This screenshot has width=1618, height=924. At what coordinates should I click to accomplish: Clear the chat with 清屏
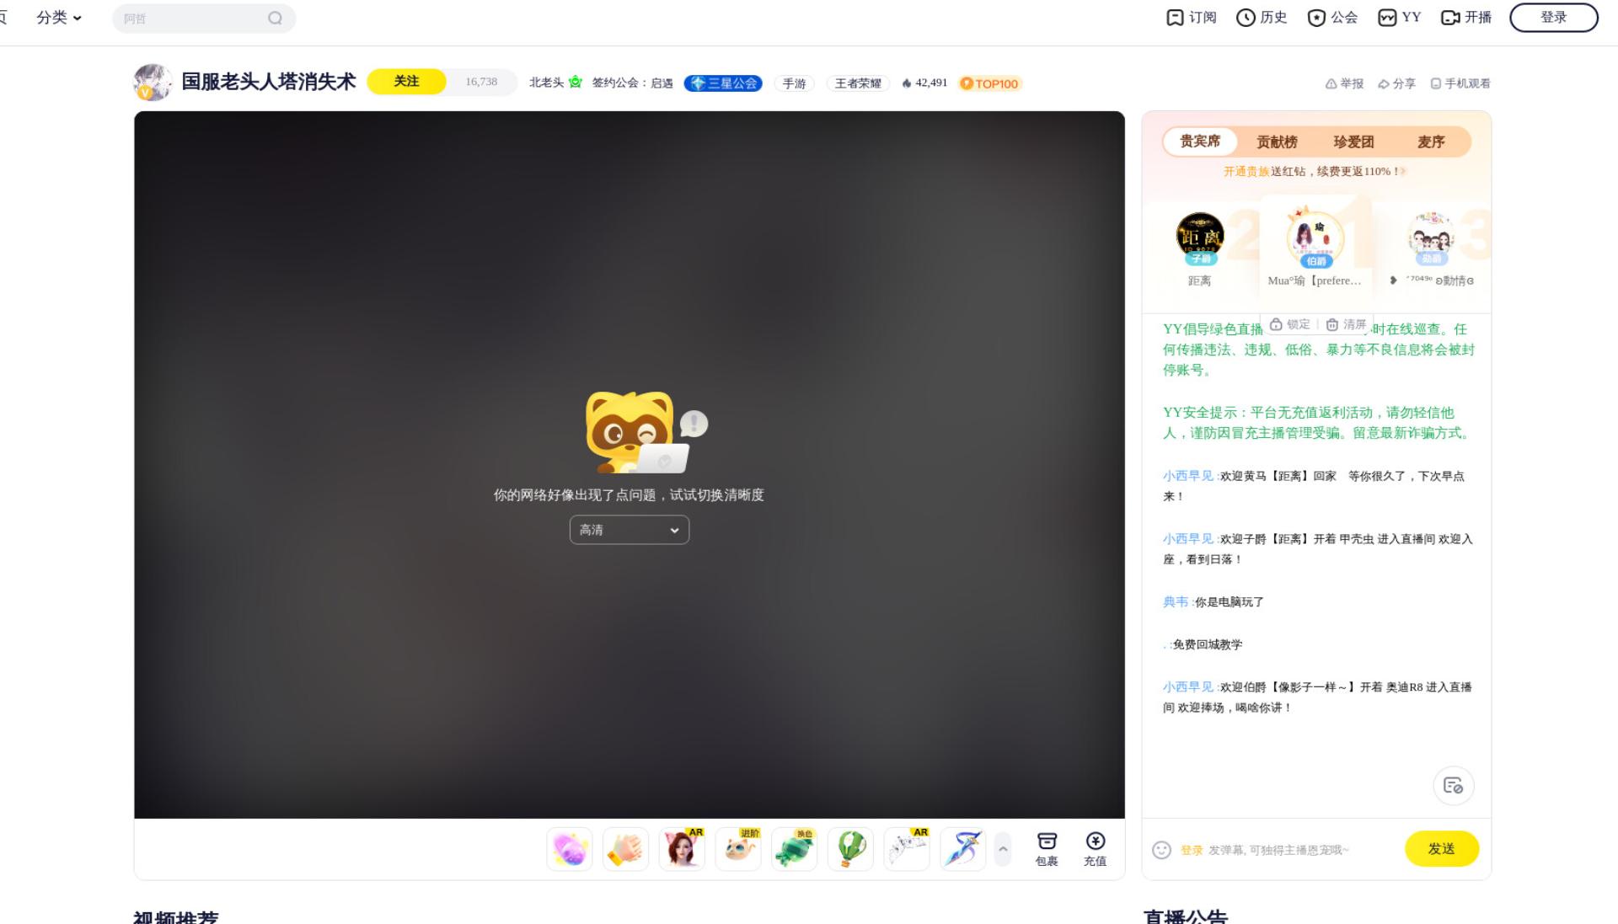pyautogui.click(x=1346, y=324)
